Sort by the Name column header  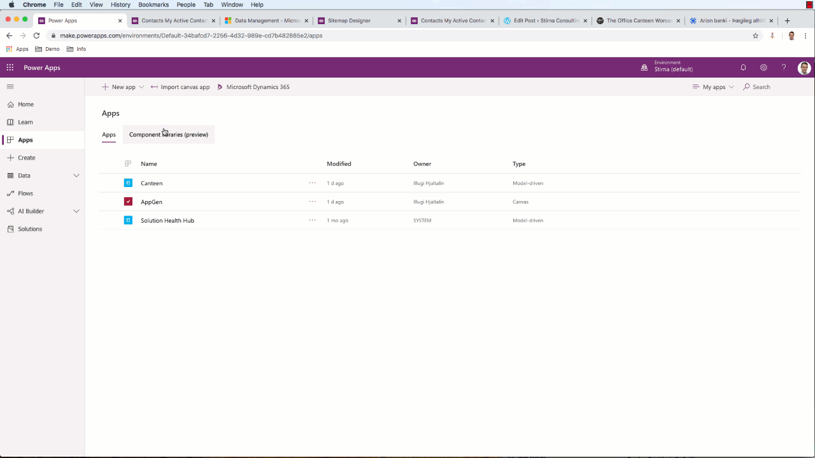[149, 164]
